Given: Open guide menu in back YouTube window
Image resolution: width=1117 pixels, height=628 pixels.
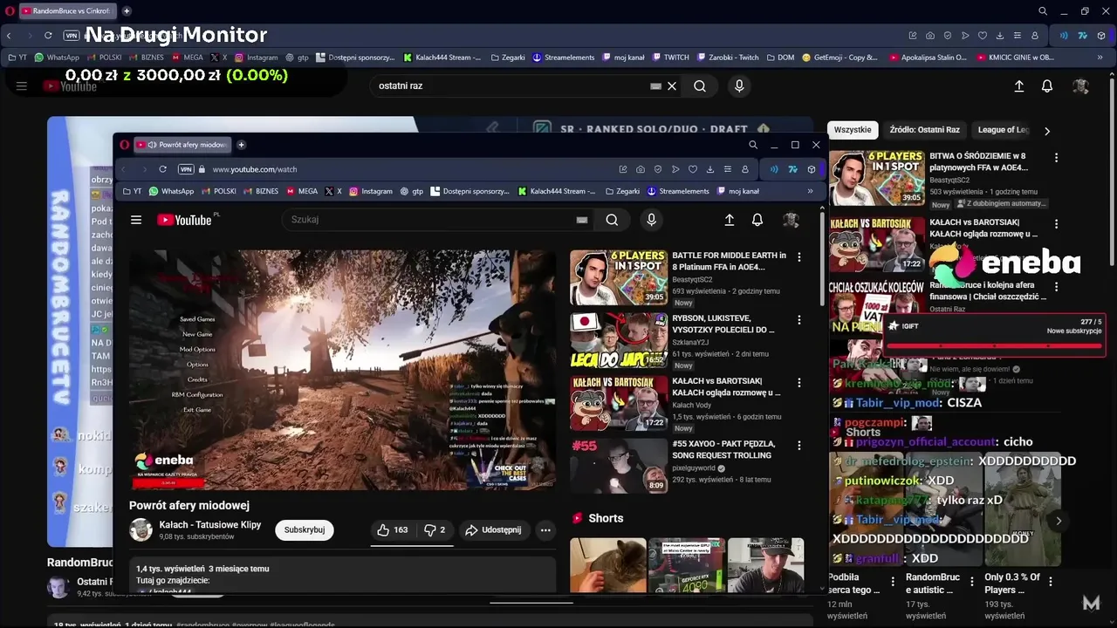Looking at the screenshot, I should 22,86.
